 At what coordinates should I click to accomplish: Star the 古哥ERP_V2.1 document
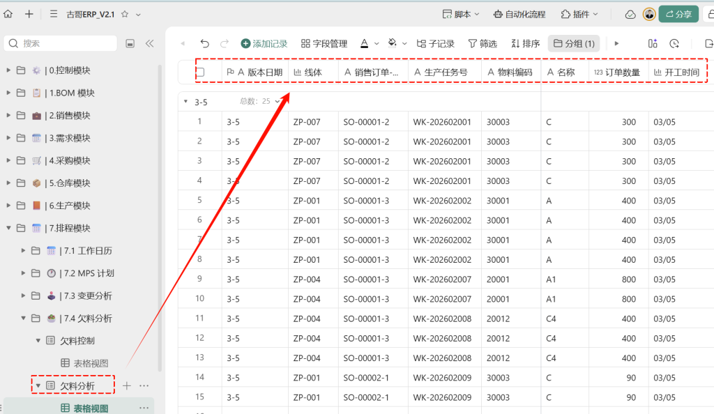tap(125, 14)
